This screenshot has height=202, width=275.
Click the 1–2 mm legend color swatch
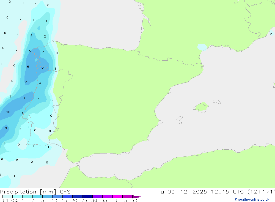(27, 196)
